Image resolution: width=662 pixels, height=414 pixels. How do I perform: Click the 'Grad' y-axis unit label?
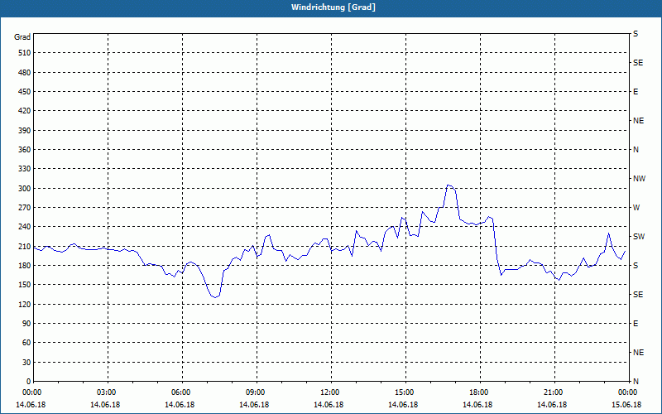pos(22,37)
